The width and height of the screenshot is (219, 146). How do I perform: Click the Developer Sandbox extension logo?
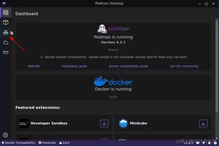point(24,123)
